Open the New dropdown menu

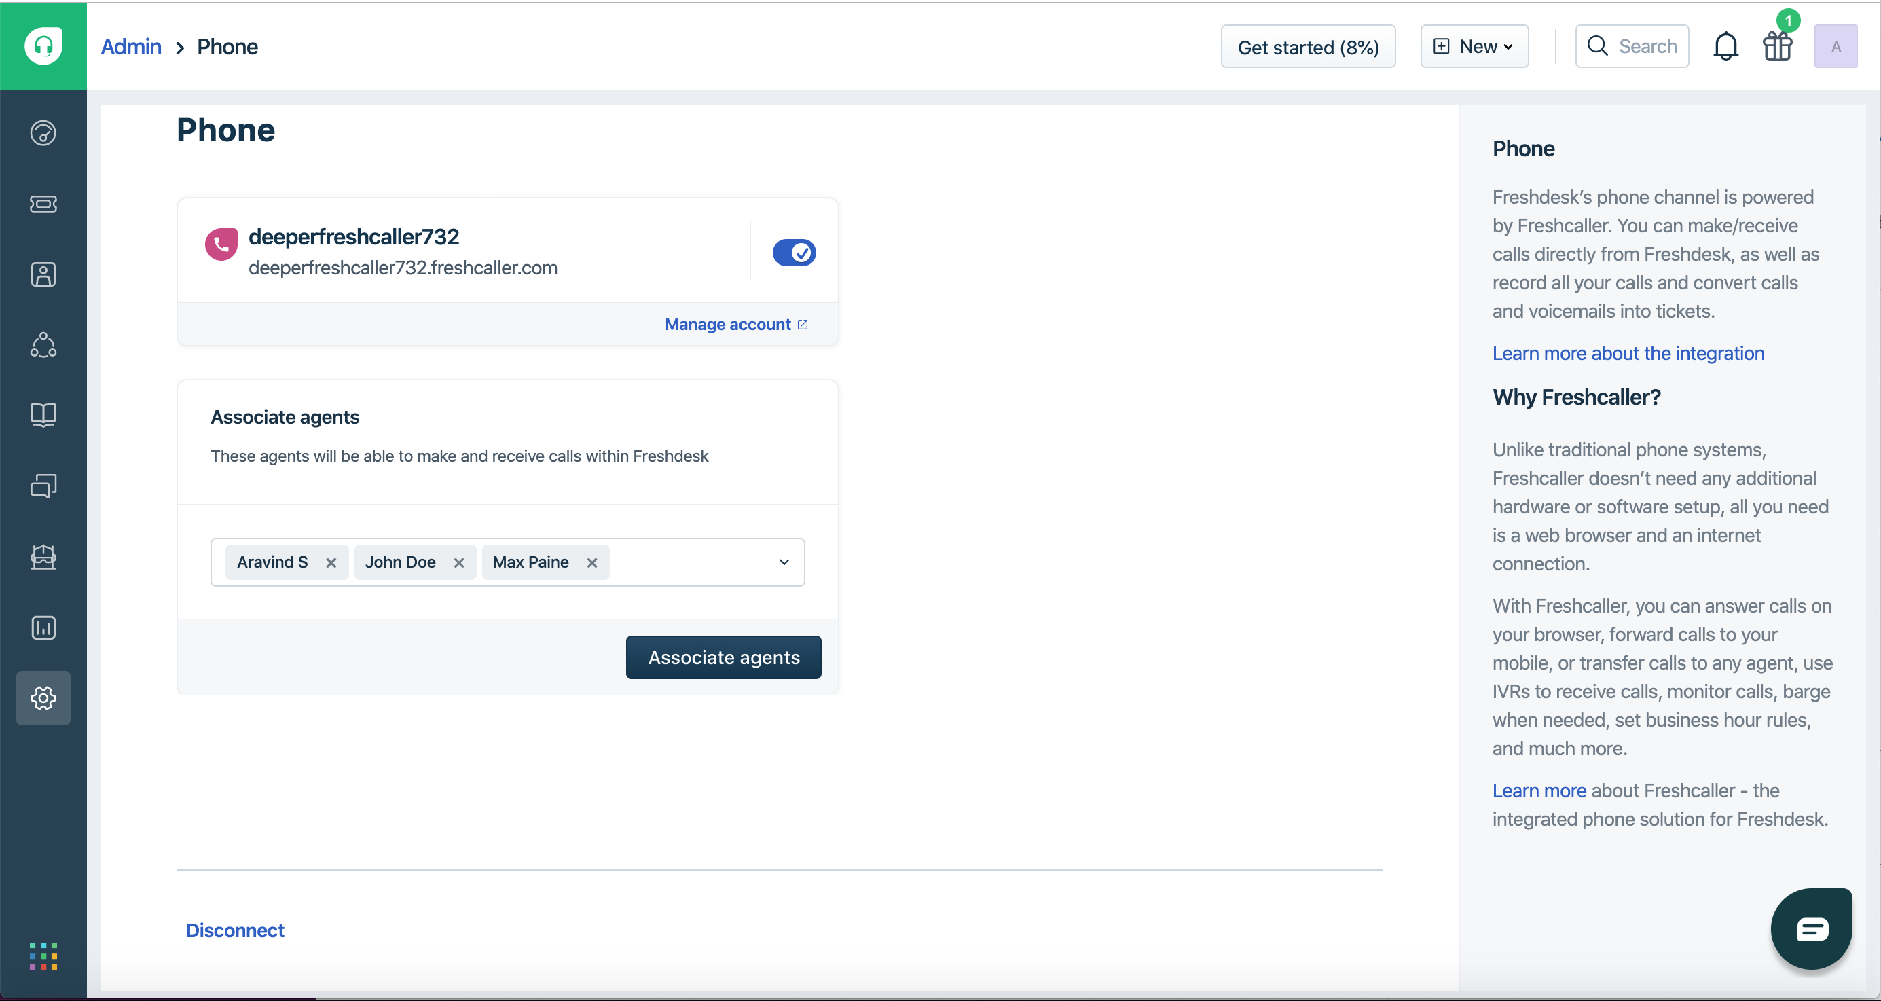click(x=1474, y=47)
